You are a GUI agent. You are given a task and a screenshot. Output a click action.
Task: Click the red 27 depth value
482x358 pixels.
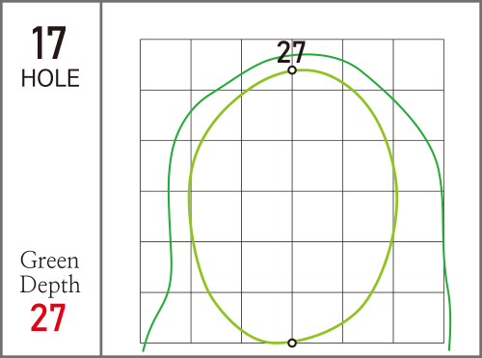point(48,317)
